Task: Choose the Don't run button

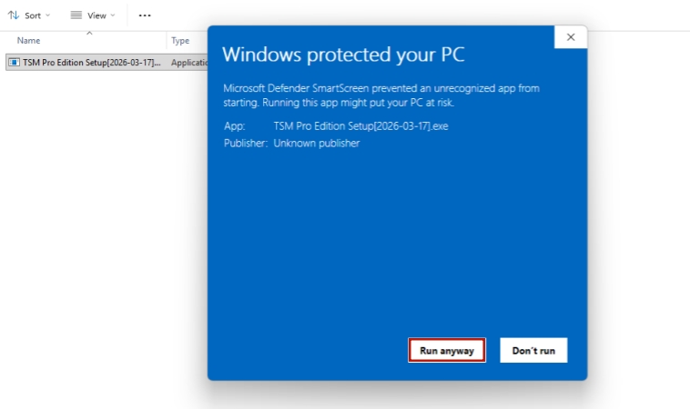Action: tap(533, 350)
